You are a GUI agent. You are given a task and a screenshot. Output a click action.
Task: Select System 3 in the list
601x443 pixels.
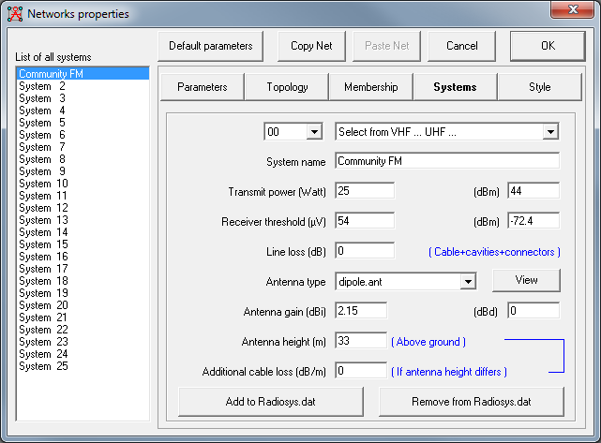[x=83, y=98]
